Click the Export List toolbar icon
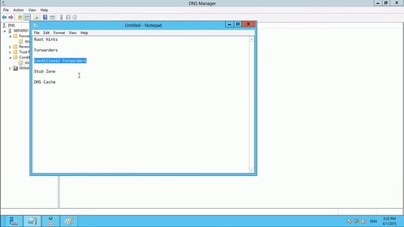Viewport: 404px width, 227px height. pos(36,17)
